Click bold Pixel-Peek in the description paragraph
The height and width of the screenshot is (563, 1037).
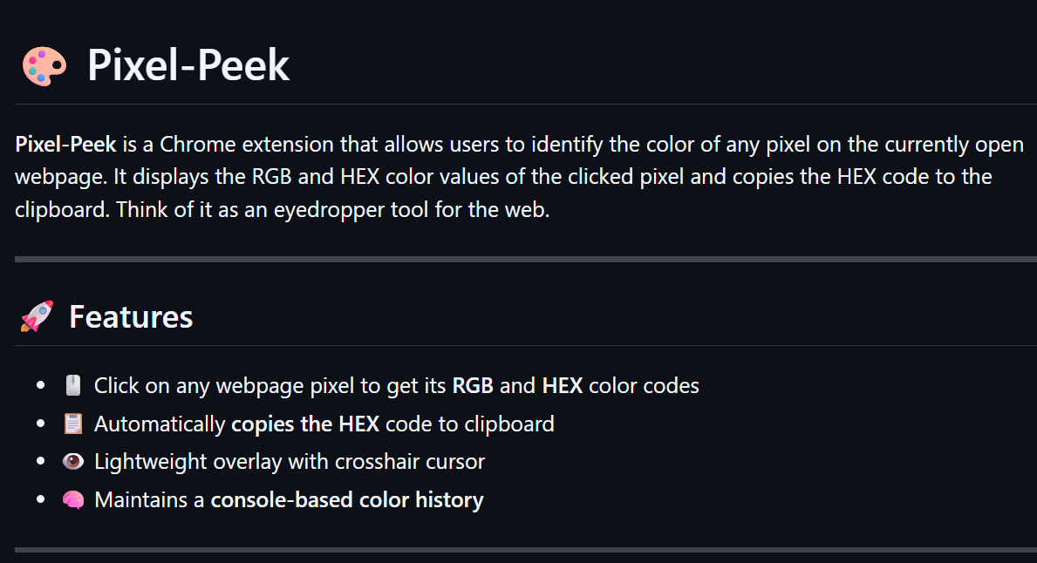pyautogui.click(x=65, y=144)
